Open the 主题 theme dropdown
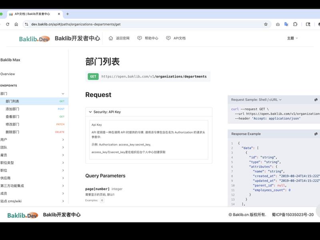The width and height of the screenshot is (320, 240). tap(292, 38)
